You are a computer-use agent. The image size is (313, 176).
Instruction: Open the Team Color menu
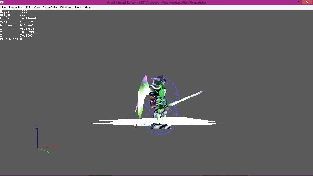click(x=50, y=8)
